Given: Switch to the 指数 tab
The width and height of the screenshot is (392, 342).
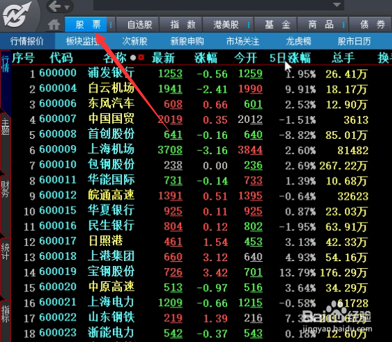Looking at the screenshot, I should pos(181,24).
